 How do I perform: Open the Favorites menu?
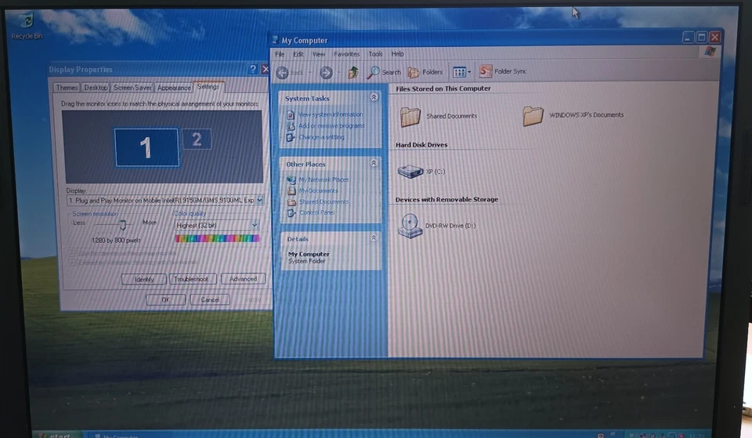(347, 54)
